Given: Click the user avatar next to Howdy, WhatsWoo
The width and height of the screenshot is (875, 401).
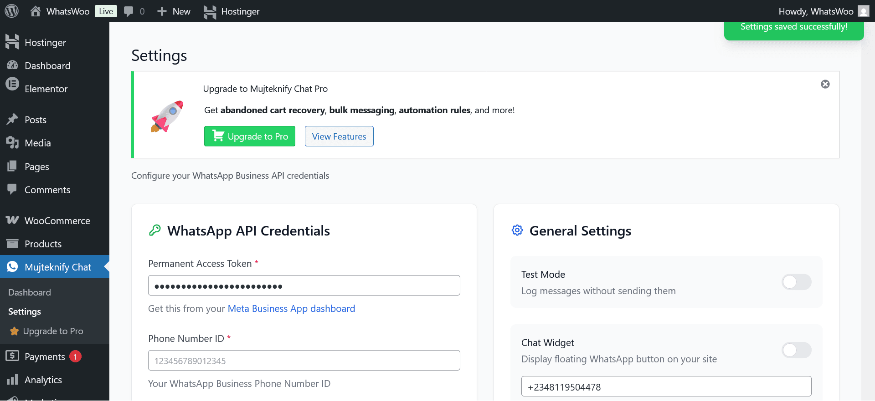Looking at the screenshot, I should pyautogui.click(x=863, y=11).
